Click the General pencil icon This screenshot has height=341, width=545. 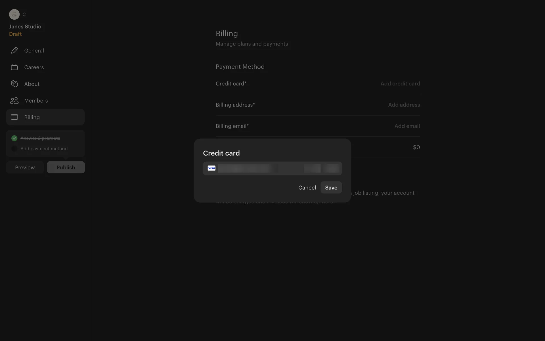click(14, 51)
